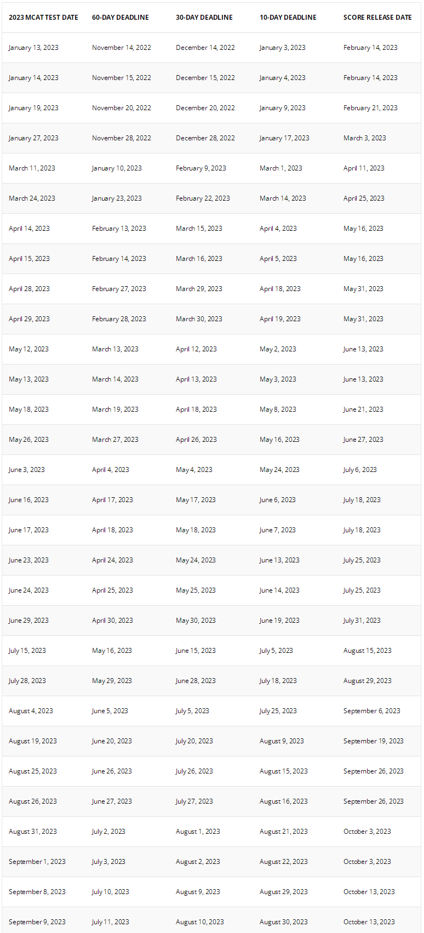The width and height of the screenshot is (424, 933).
Task: Click the July 28, 2023 test date
Action: (27, 681)
